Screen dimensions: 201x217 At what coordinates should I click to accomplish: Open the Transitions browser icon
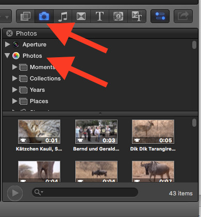coord(81,16)
